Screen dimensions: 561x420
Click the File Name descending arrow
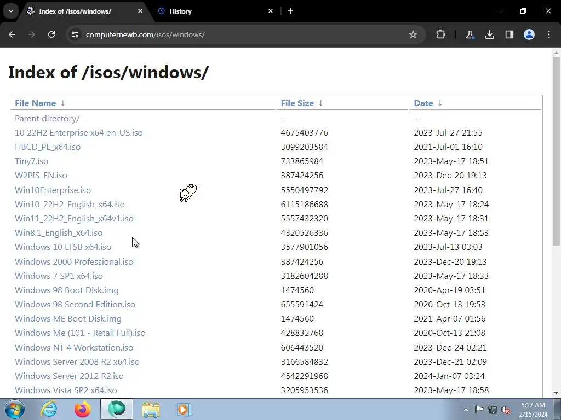(x=63, y=103)
